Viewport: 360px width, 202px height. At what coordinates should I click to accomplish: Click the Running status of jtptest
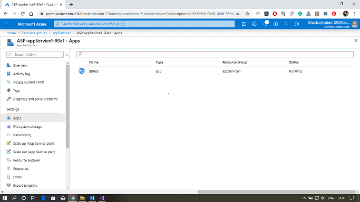(295, 71)
